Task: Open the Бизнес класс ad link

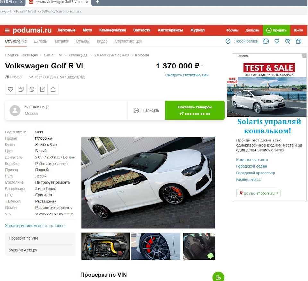Action: click(248, 180)
